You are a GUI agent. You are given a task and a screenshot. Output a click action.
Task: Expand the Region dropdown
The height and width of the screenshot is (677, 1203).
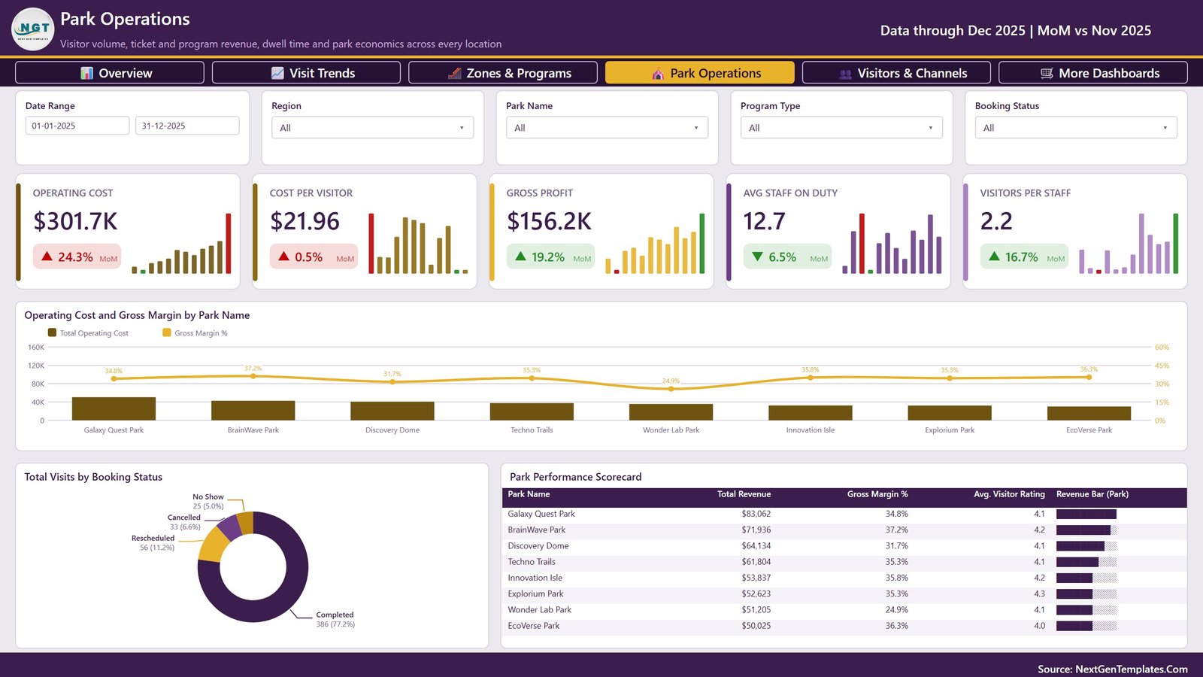372,128
